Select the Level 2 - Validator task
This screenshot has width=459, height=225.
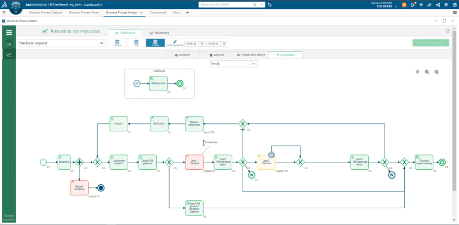click(x=266, y=162)
